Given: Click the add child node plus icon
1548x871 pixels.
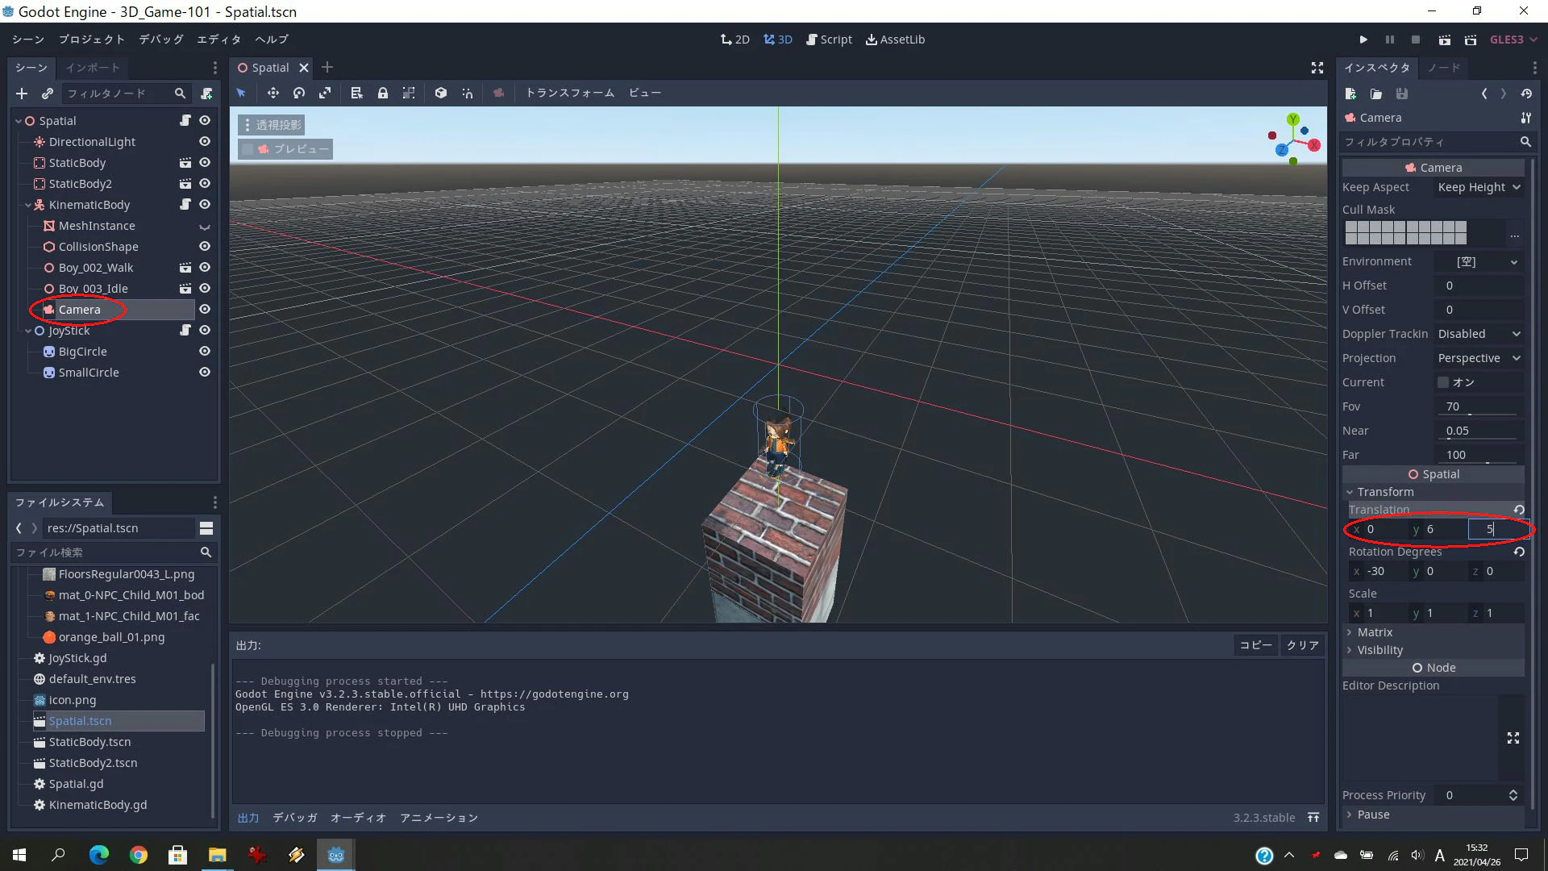Looking at the screenshot, I should [x=22, y=94].
